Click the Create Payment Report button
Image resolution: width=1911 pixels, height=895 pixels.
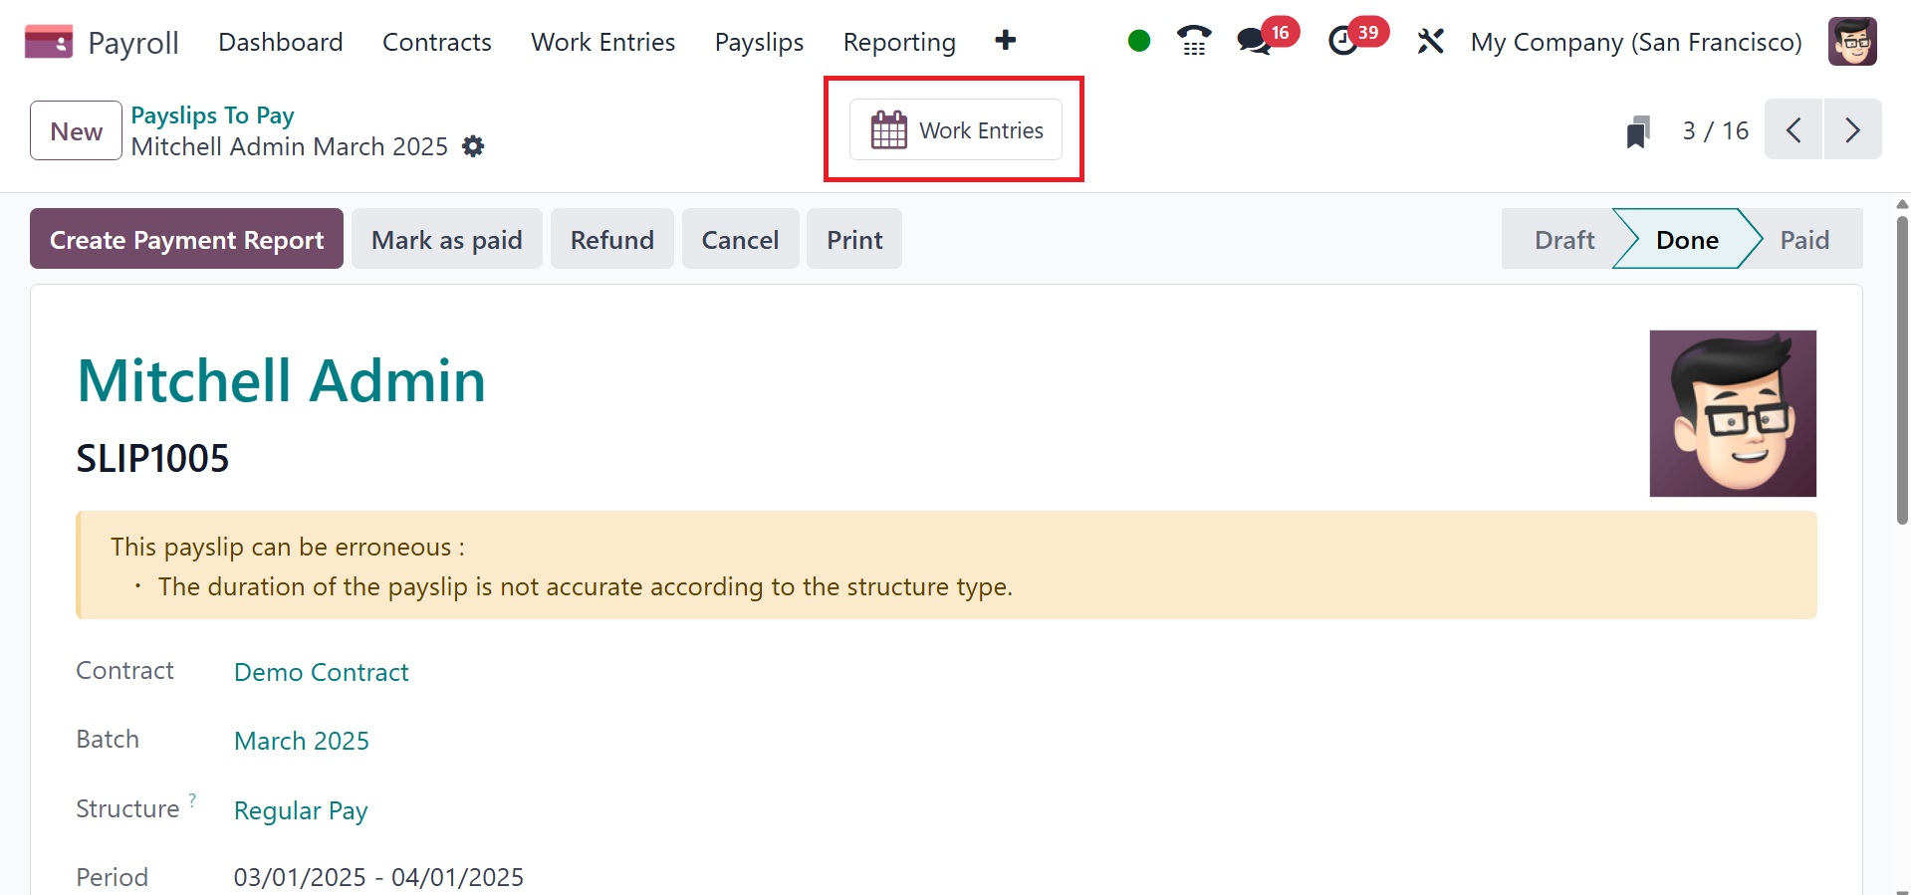click(186, 240)
